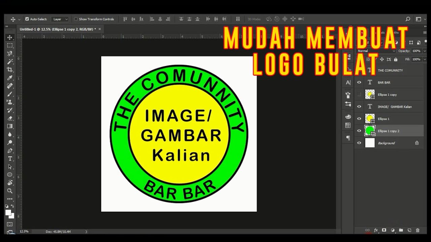The width and height of the screenshot is (431, 242).
Task: Toggle Quick Mask mode icon
Action: (x=10, y=224)
